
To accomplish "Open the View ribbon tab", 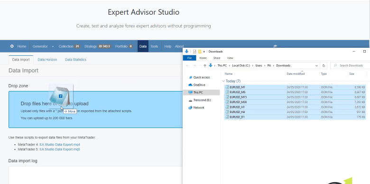I will 230,58.
